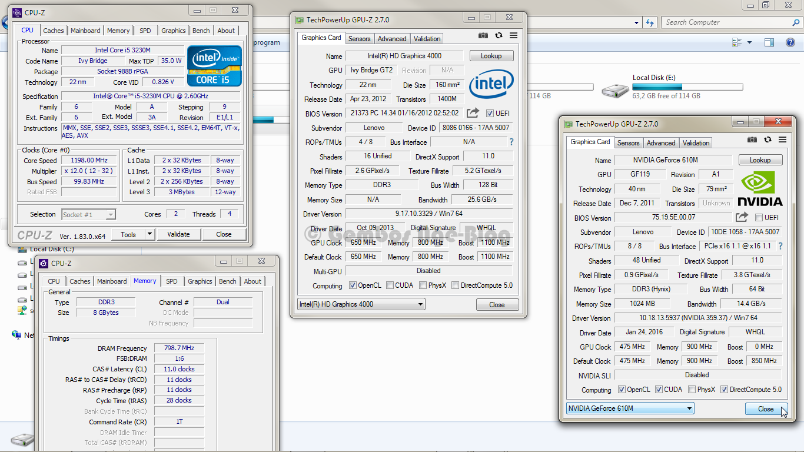Image resolution: width=804 pixels, height=452 pixels.
Task: Toggle OpenCL checkbox in NVIDIA GPU-Z window
Action: (622, 390)
